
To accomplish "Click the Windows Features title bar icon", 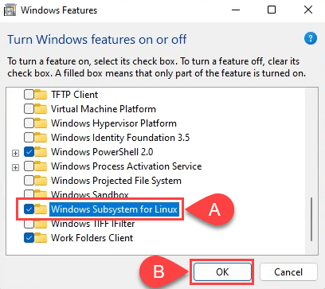I will tap(10, 10).
